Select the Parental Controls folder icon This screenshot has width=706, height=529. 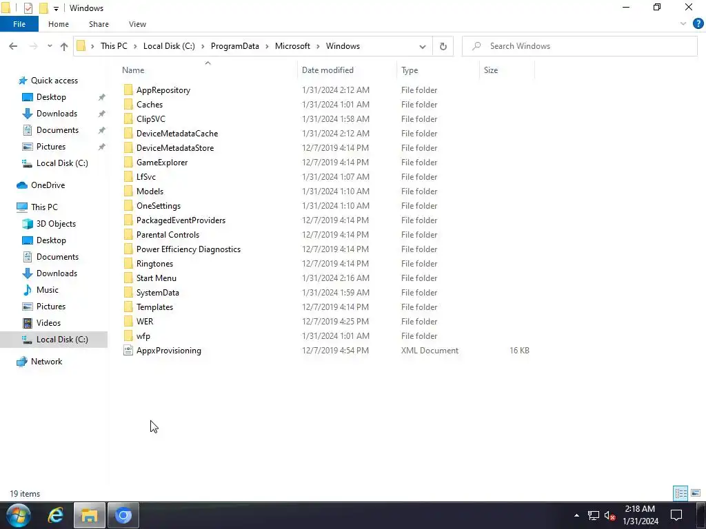128,235
